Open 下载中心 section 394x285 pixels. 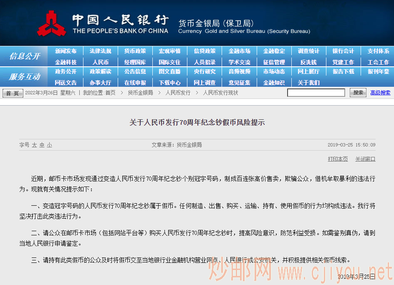point(169,83)
